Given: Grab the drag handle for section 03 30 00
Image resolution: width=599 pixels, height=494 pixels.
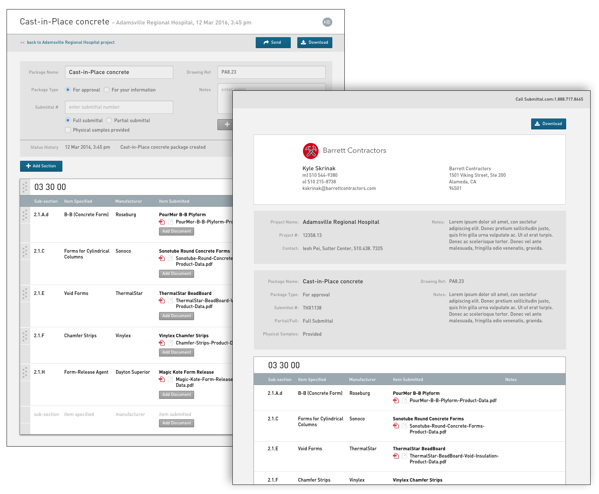Looking at the screenshot, I should coord(25,187).
